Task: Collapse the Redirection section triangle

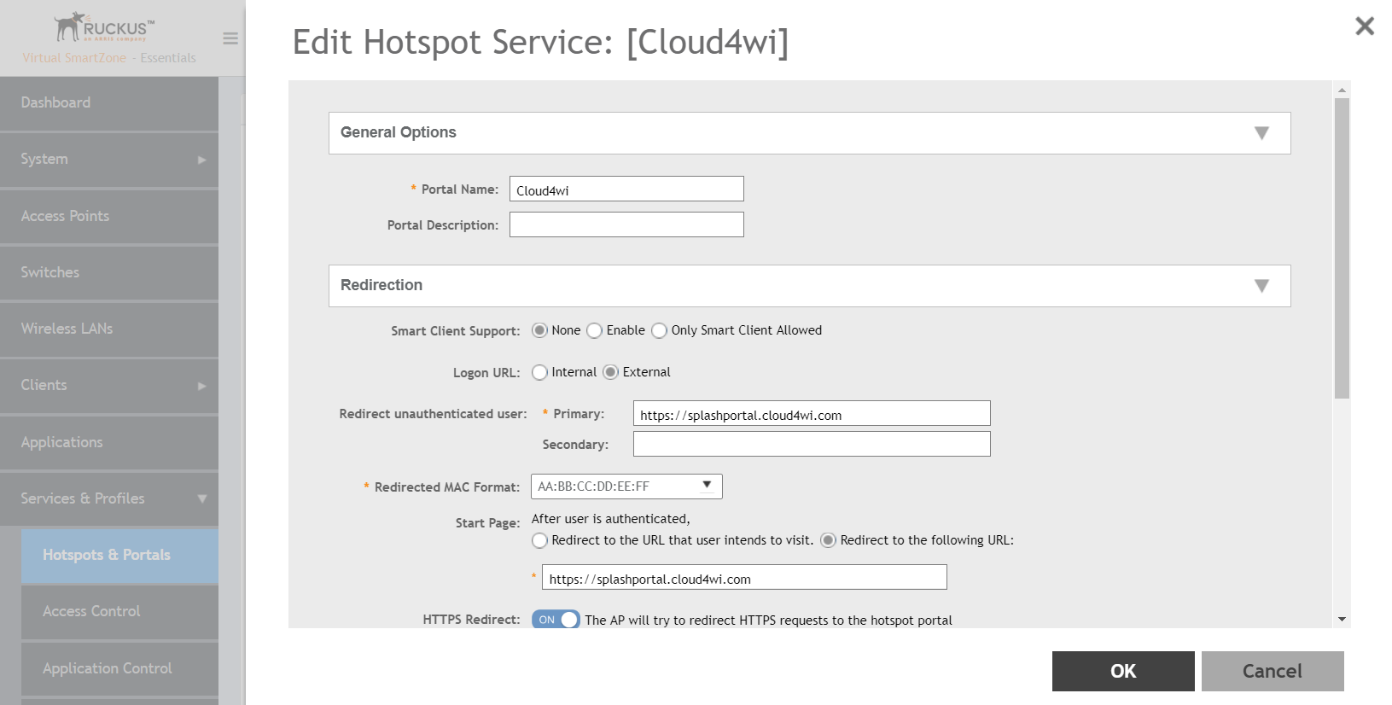Action: click(1261, 286)
